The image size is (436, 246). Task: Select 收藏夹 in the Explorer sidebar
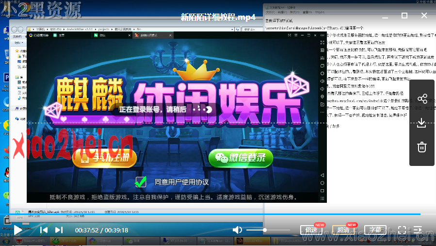[x=21, y=51]
